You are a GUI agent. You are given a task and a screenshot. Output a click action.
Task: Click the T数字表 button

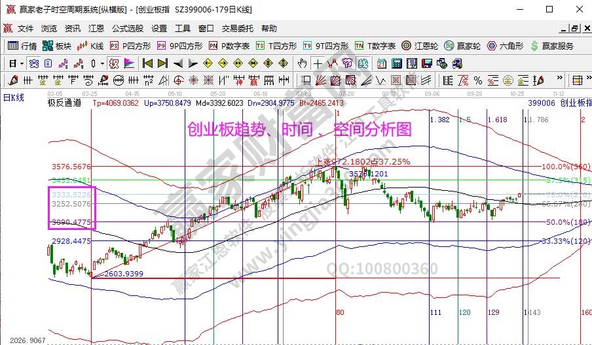click(375, 46)
